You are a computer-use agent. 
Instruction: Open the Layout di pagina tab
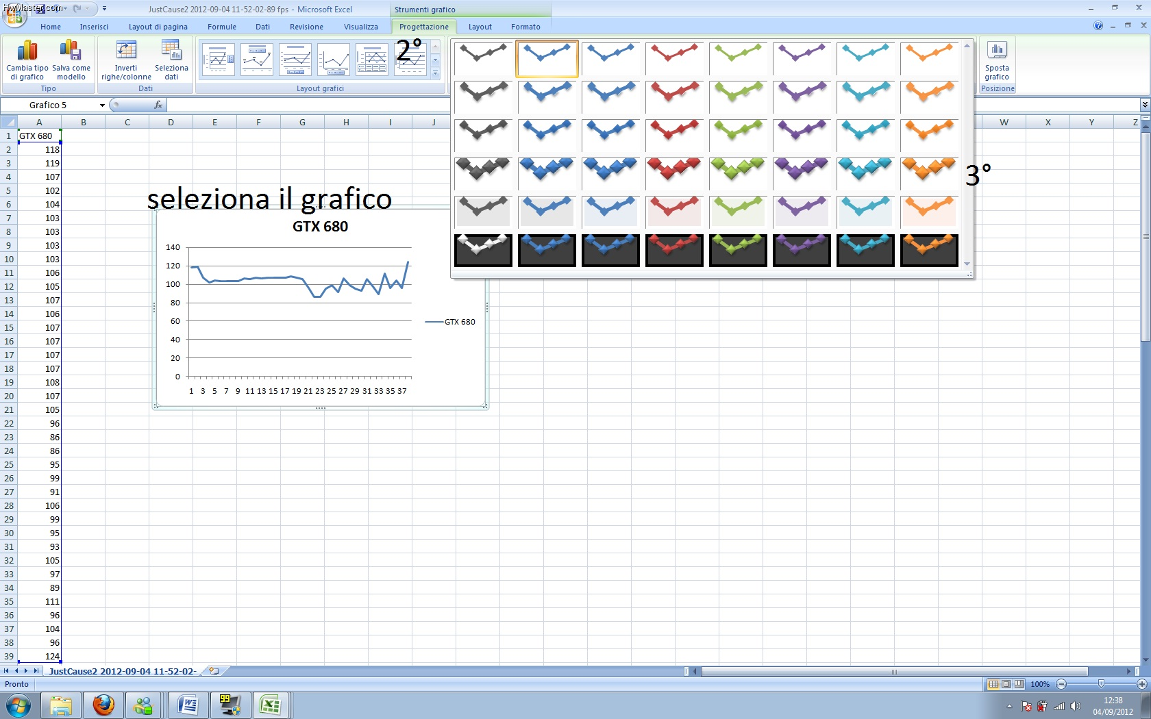tap(158, 27)
